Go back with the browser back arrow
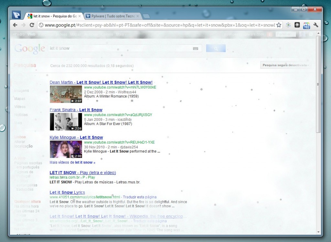 pyautogui.click(x=15, y=25)
